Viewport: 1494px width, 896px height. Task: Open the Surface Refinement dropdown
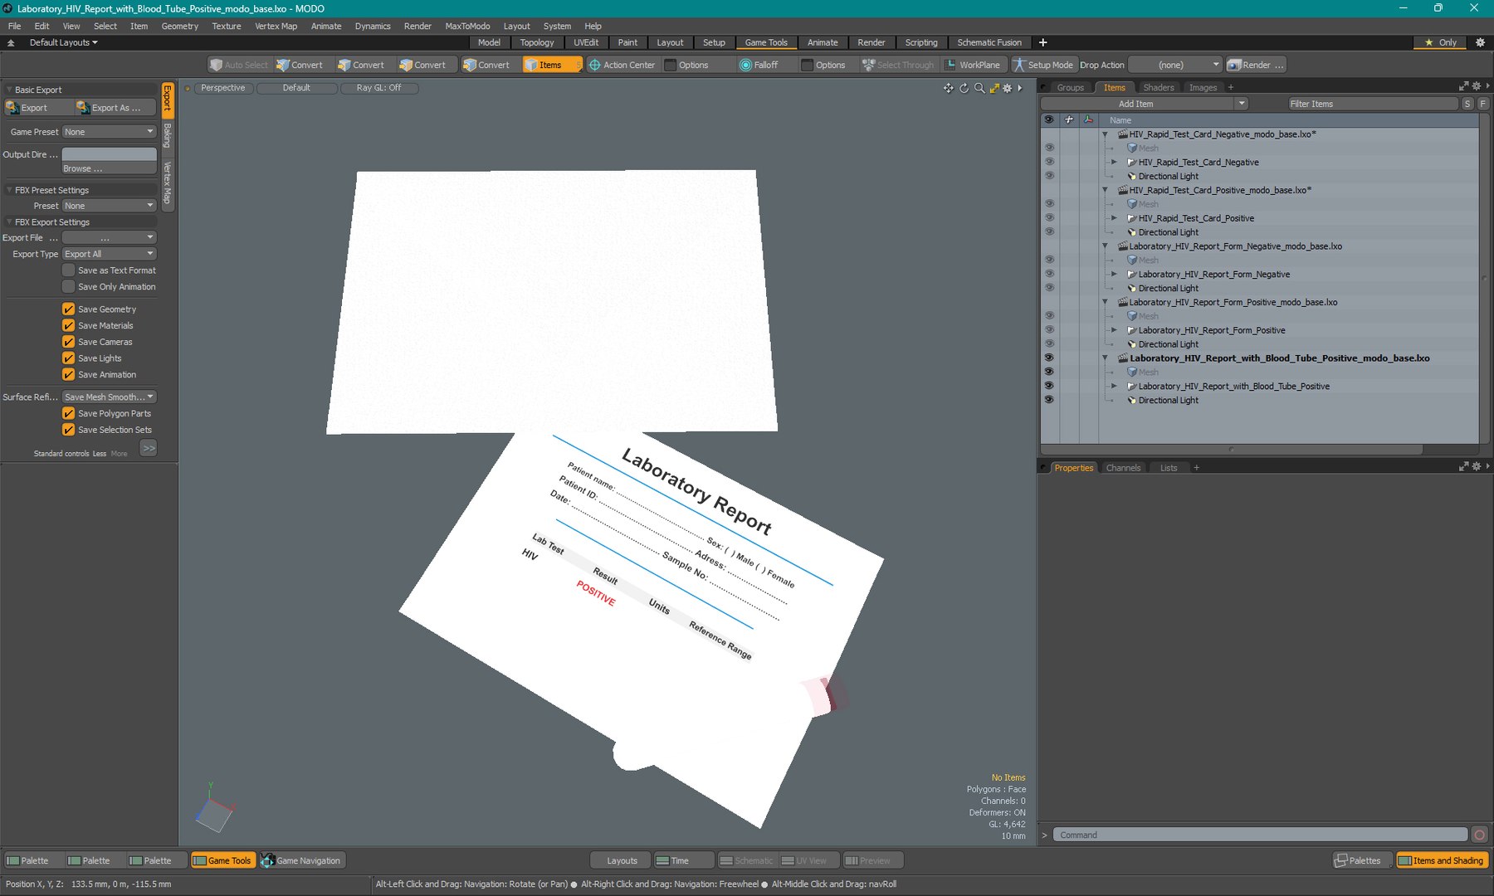110,397
